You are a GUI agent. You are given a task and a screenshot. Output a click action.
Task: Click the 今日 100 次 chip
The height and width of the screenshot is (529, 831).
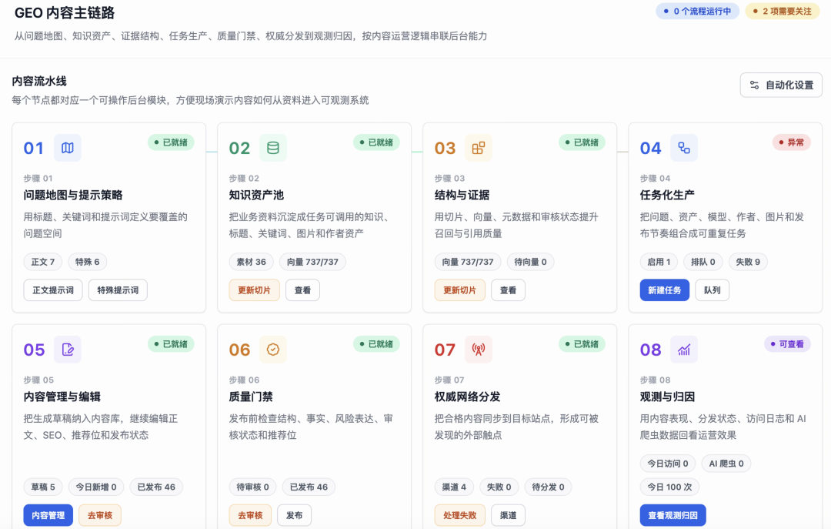click(x=670, y=487)
